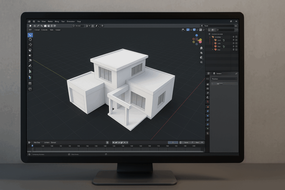Toggle the eye icon of top outliner collection

[234, 37]
